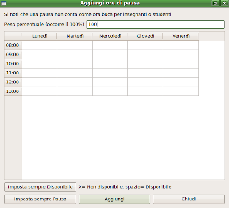
Task: Toggle the Venerdì 12:00 cell
Action: [181, 82]
